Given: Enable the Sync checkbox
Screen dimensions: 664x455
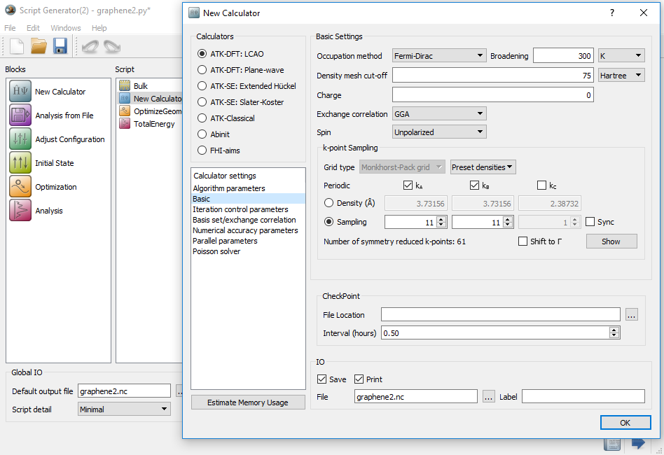Looking at the screenshot, I should click(590, 221).
